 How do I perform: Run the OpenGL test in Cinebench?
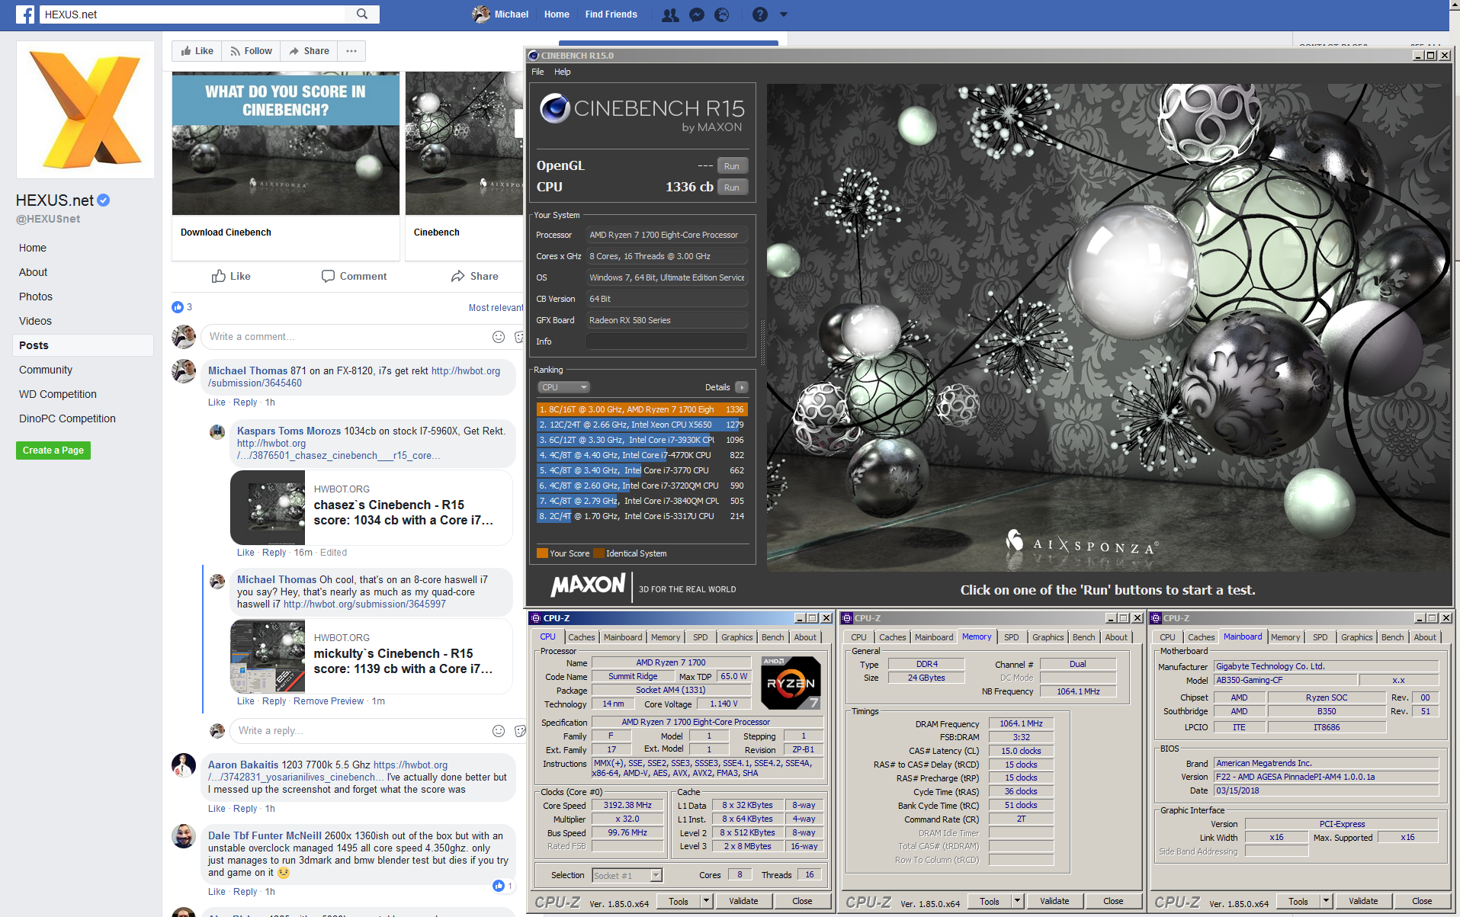coord(732,166)
